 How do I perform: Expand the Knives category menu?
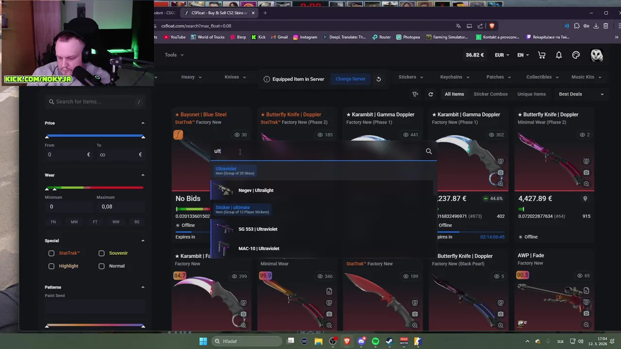tap(235, 77)
